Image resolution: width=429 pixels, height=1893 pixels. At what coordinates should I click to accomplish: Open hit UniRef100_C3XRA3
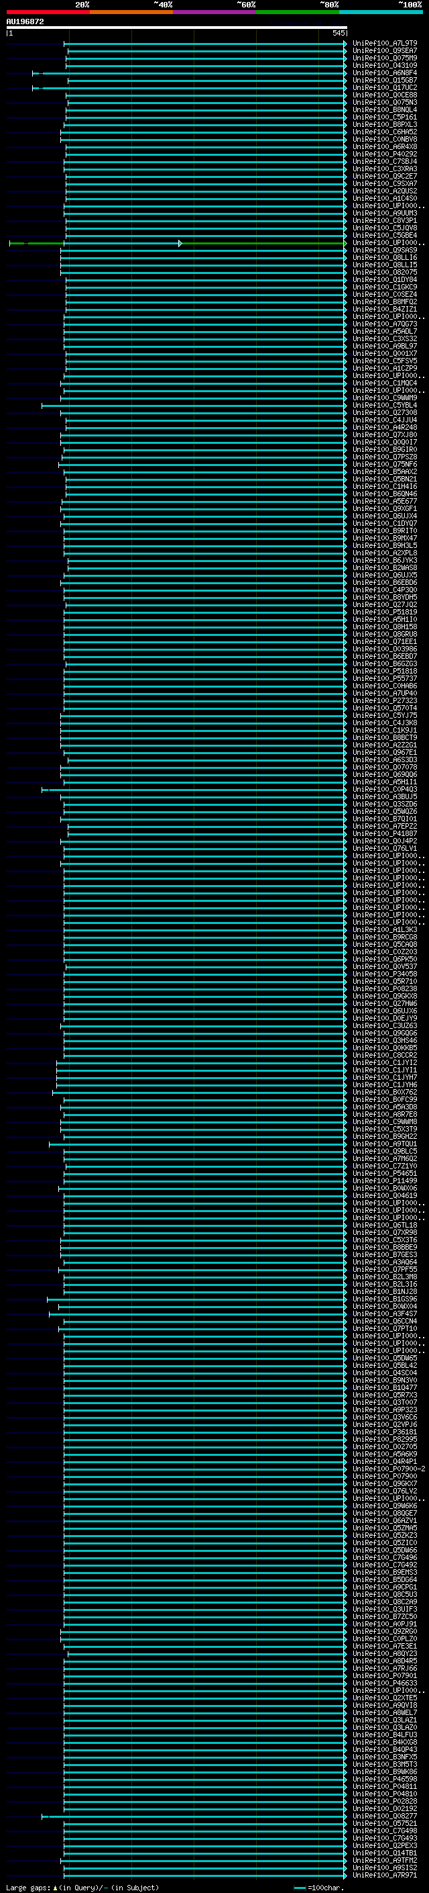[384, 169]
